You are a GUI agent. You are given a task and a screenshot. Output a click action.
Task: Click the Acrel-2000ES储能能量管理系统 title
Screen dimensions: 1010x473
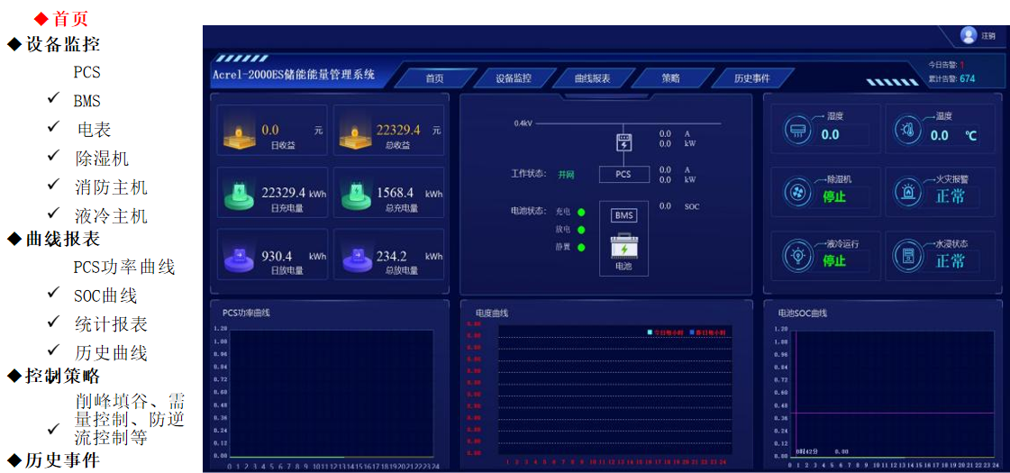click(x=293, y=75)
